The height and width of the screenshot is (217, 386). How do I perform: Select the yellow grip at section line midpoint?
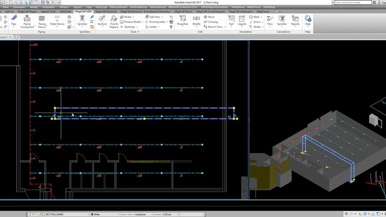tap(144, 119)
